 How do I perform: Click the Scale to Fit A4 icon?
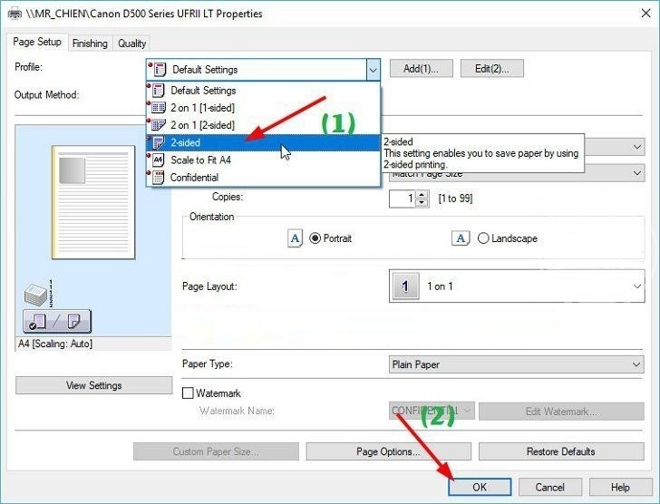coord(159,160)
